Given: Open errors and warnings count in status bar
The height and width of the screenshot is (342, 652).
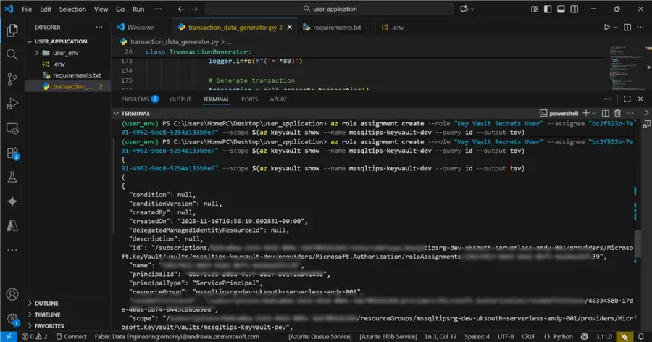Looking at the screenshot, I should [x=35, y=337].
